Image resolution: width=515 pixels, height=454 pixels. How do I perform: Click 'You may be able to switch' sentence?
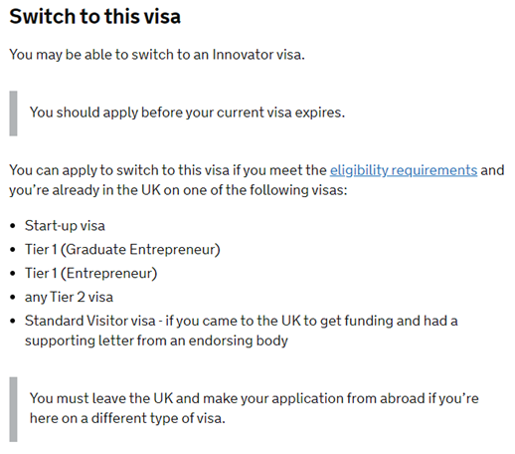pyautogui.click(x=157, y=55)
